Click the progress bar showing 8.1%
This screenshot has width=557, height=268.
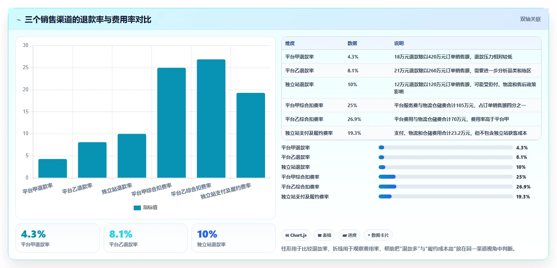tap(446, 157)
